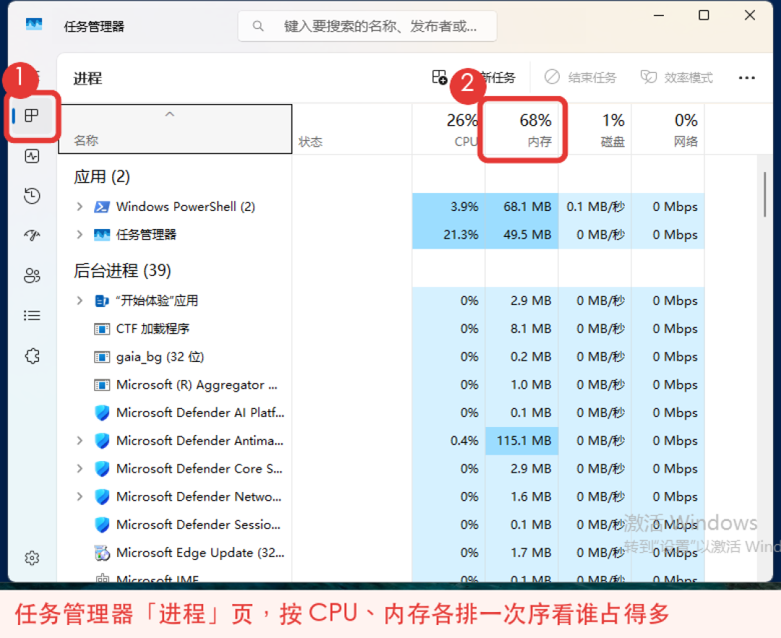
Task: Click the 效率模式 efficiency mode button
Action: click(x=676, y=77)
